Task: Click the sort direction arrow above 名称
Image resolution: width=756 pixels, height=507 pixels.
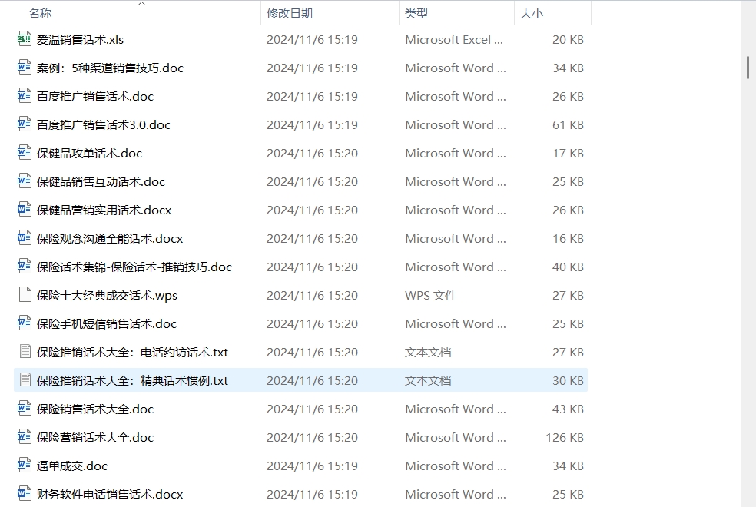Action: click(141, 3)
